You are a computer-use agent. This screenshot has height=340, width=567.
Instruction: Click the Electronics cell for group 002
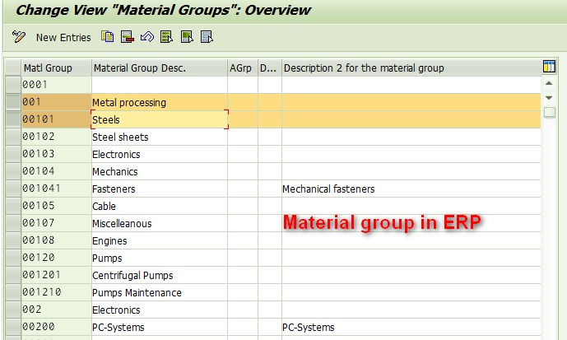[x=160, y=310]
